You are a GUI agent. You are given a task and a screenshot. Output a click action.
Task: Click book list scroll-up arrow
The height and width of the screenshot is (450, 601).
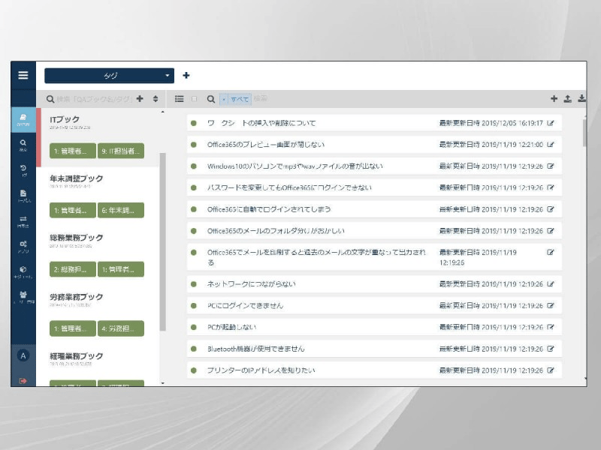click(x=163, y=112)
